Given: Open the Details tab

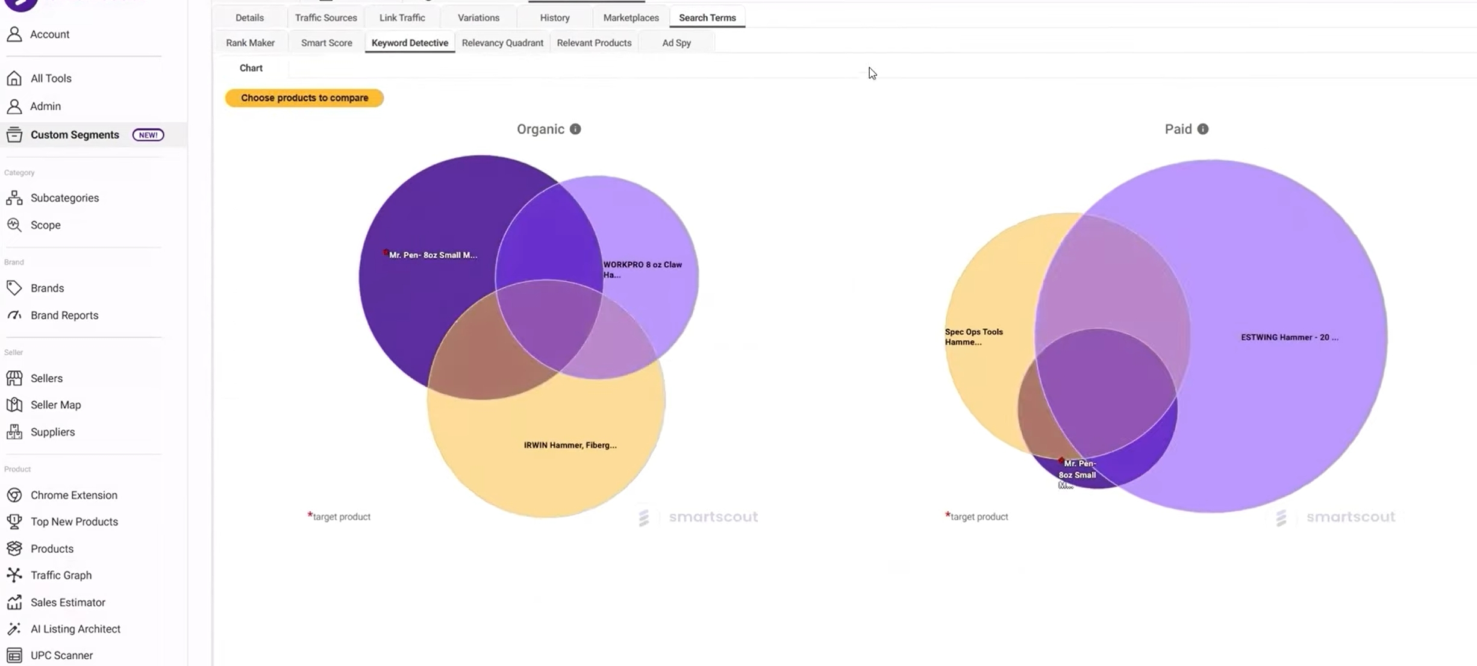Looking at the screenshot, I should click(x=249, y=17).
